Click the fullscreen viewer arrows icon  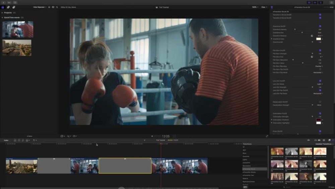click(x=267, y=136)
